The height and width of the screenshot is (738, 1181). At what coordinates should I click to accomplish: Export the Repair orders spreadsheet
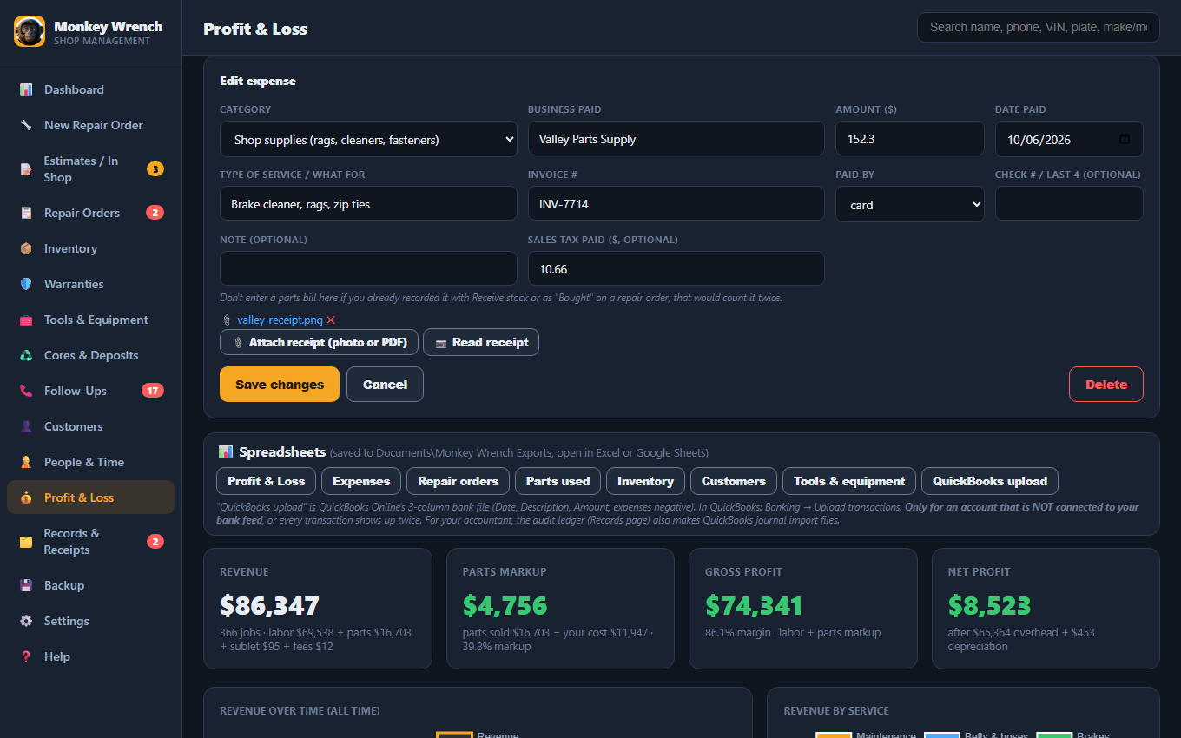(x=458, y=481)
